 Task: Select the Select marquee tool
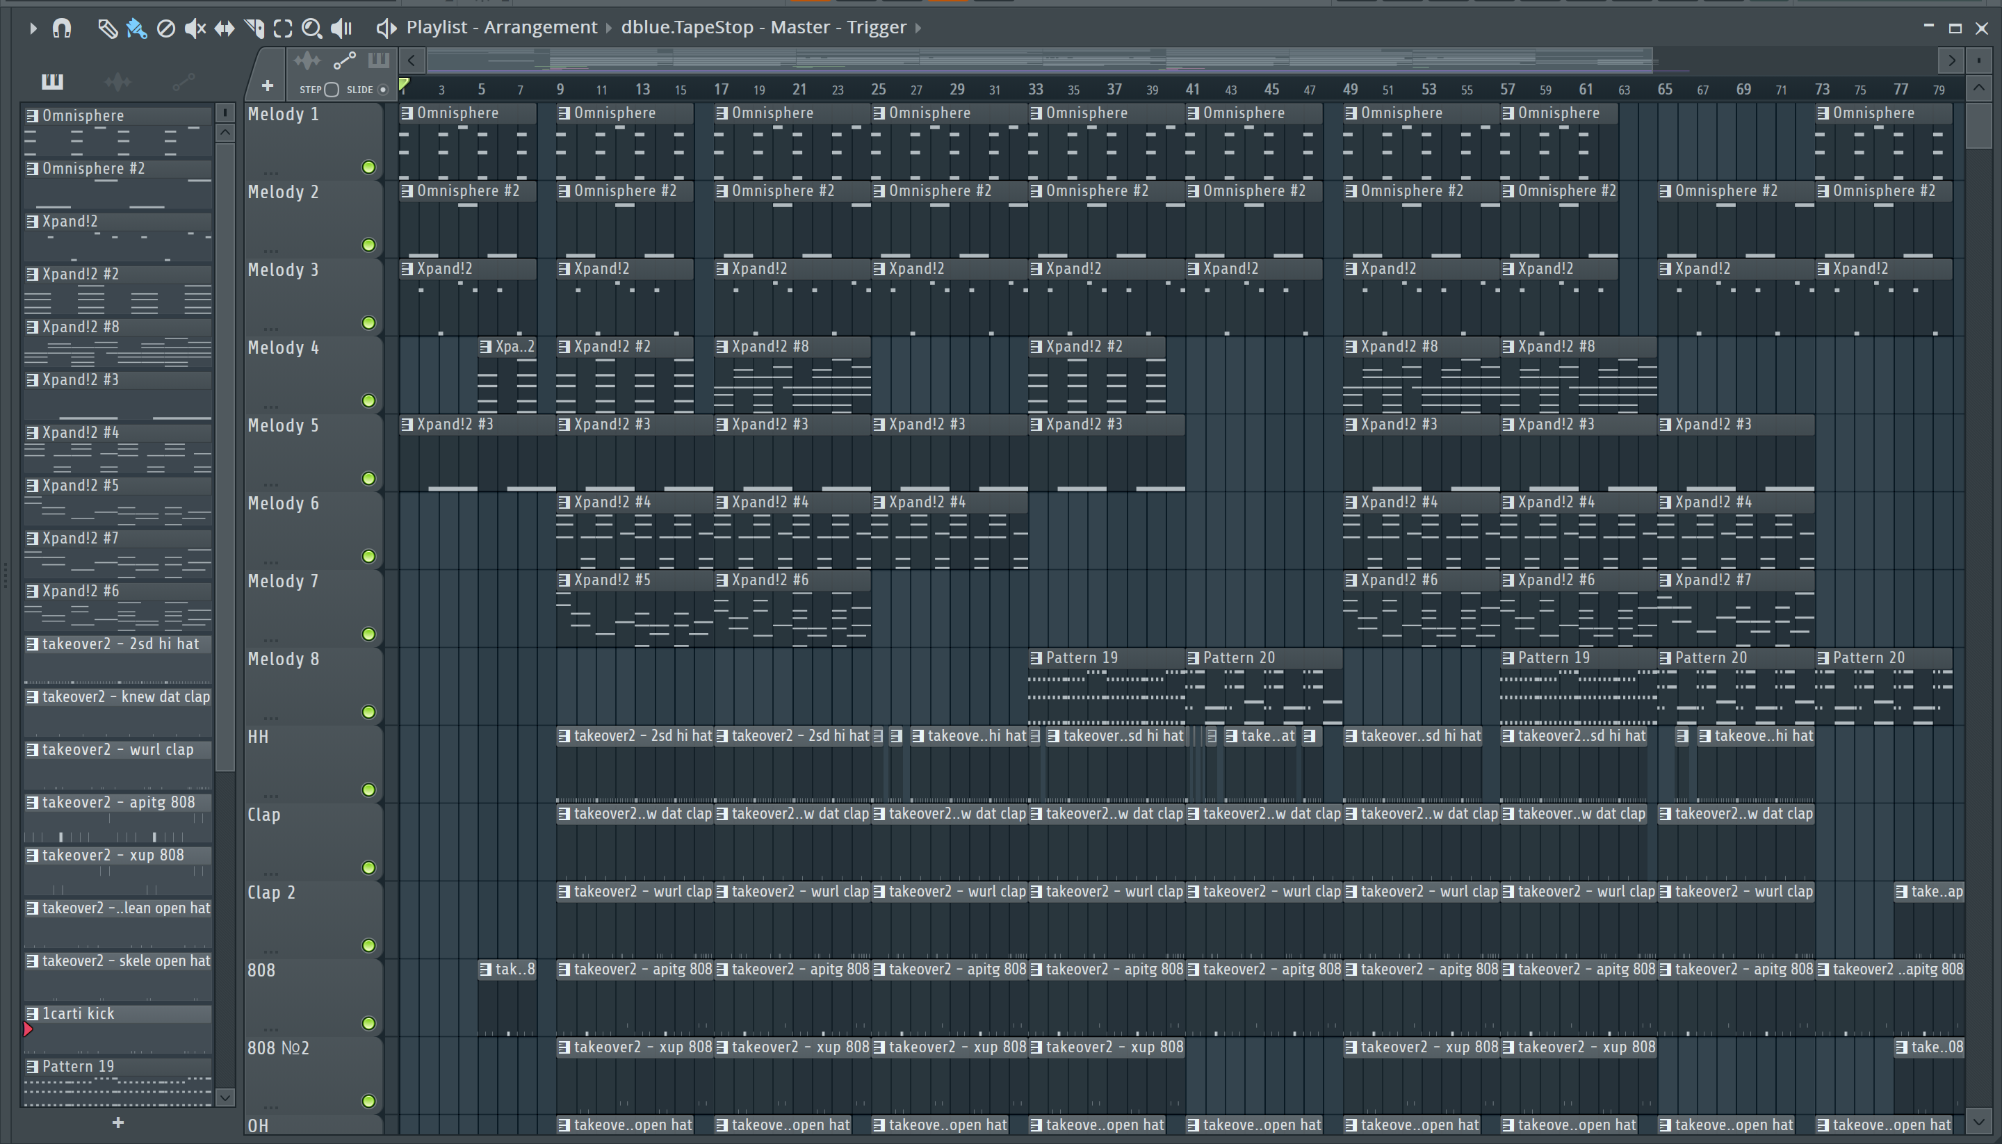point(283,28)
